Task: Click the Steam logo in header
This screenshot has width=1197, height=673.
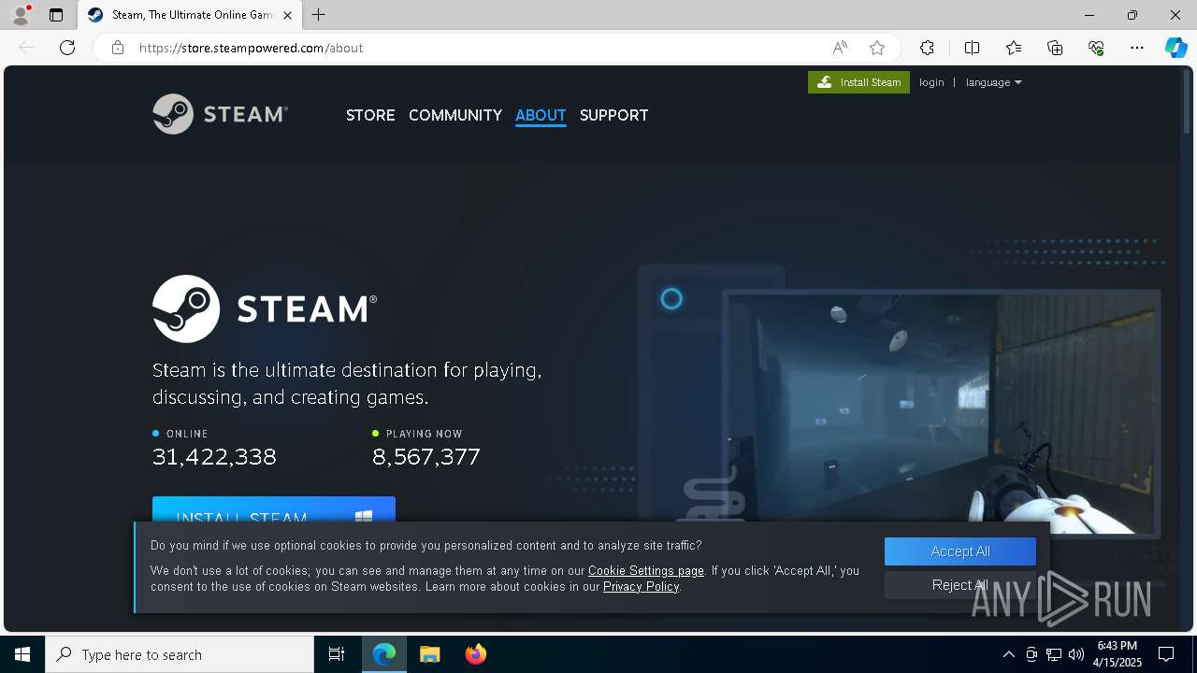Action: 221,114
